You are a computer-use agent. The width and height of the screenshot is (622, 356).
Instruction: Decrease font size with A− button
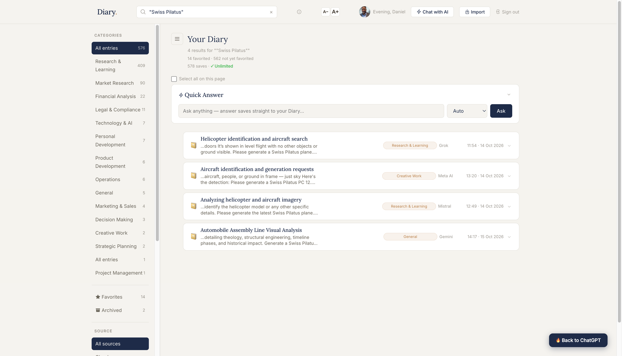pos(325,12)
